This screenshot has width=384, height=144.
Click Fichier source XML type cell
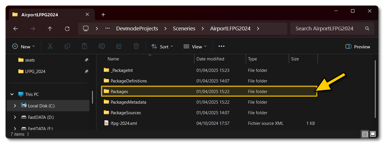tap(266, 123)
